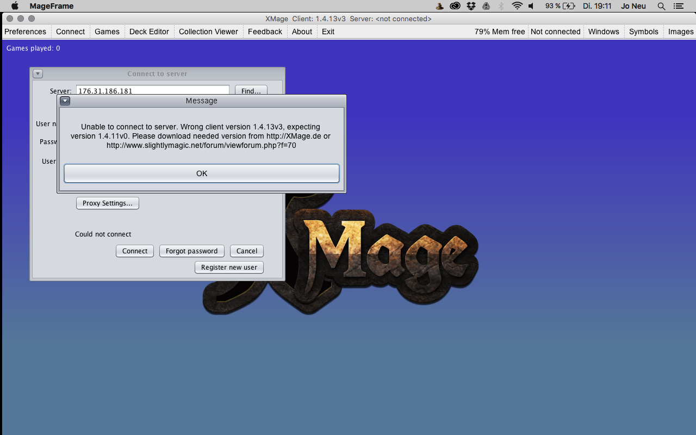Click the Apple menu icon
The height and width of the screenshot is (435, 696).
click(x=15, y=6)
